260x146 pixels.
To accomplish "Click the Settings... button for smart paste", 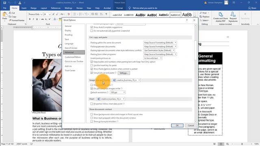I will click(x=123, y=73).
